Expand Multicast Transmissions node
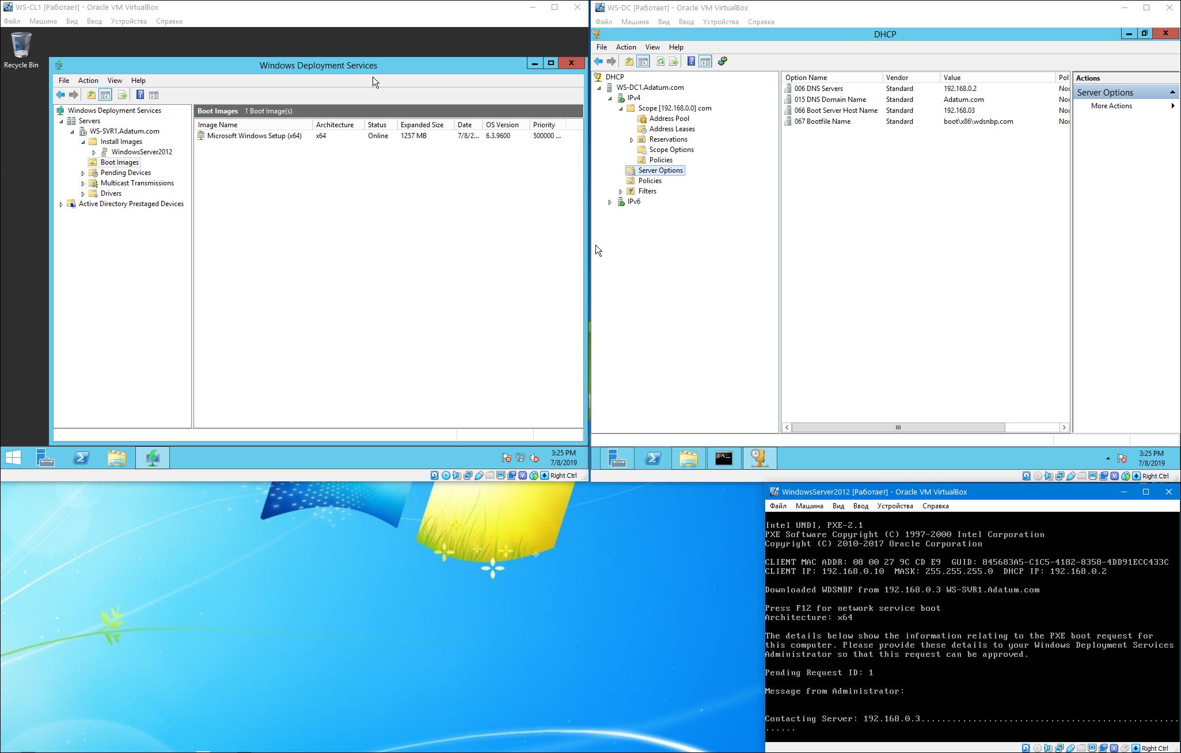This screenshot has width=1181, height=753. click(83, 184)
